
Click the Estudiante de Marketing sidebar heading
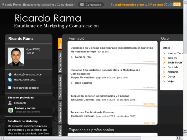pyautogui.click(x=23, y=121)
